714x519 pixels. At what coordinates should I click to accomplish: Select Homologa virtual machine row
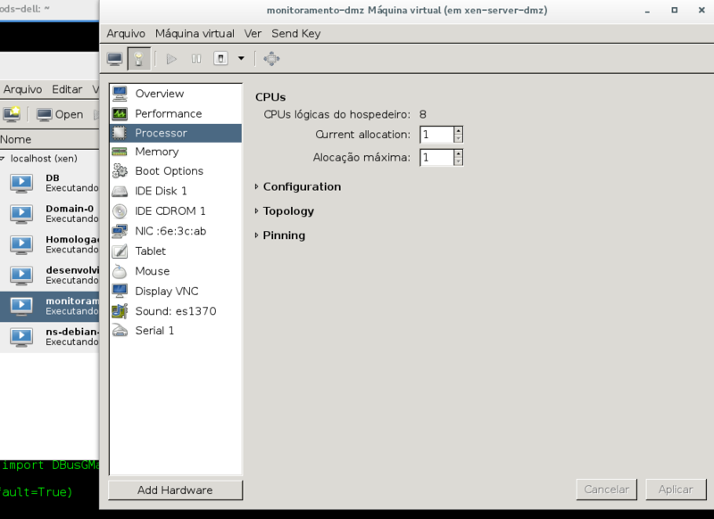pyautogui.click(x=49, y=244)
